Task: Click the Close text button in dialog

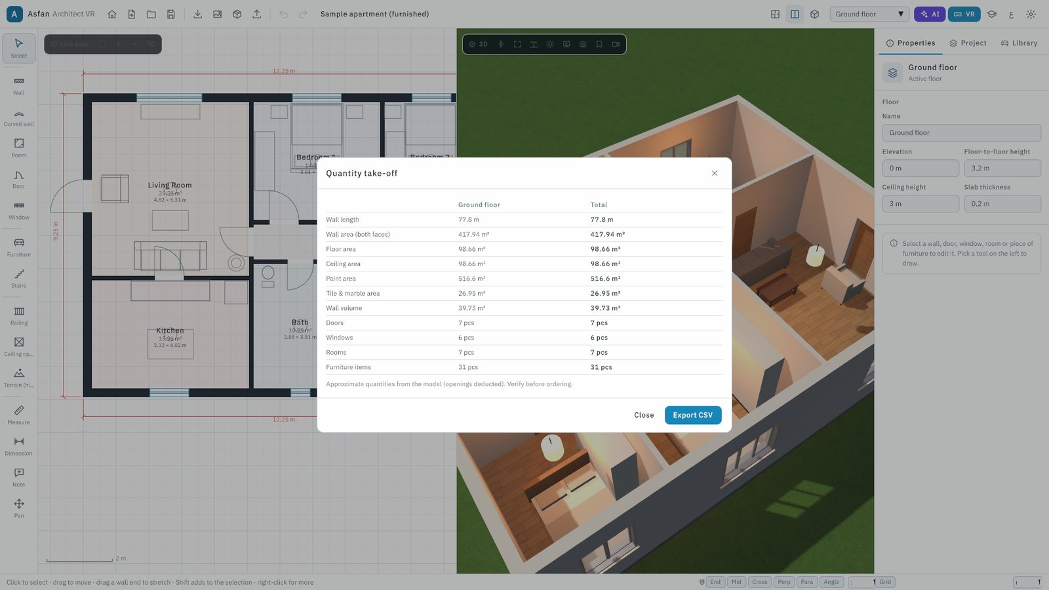Action: point(644,415)
